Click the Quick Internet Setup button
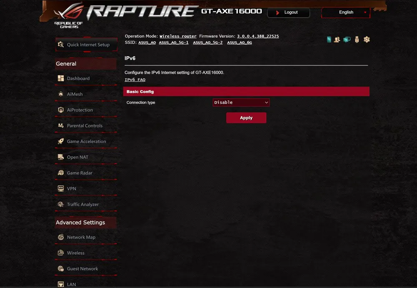This screenshot has height=288, width=417. tap(86, 45)
